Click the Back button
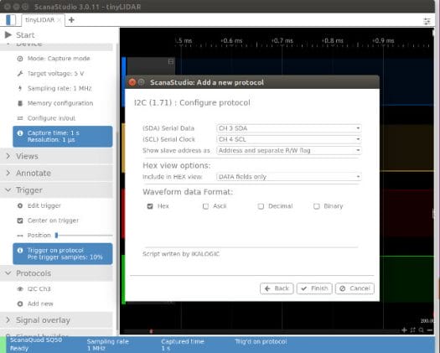This screenshot has height=353, width=440. [x=277, y=288]
